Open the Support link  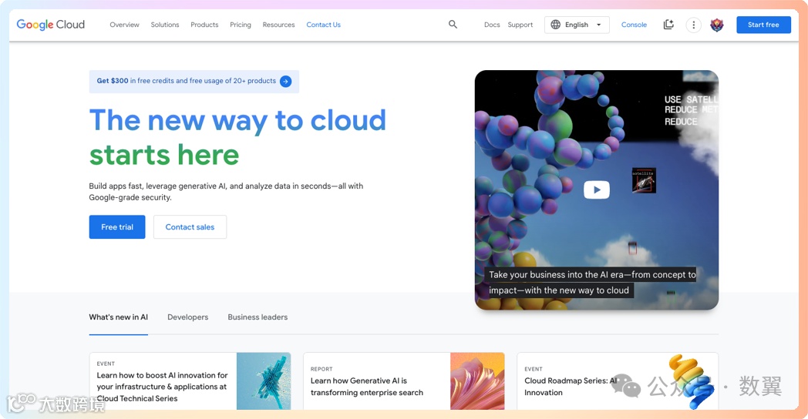[x=520, y=25]
